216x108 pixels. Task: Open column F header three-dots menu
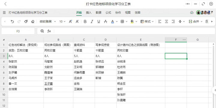tap(184, 40)
